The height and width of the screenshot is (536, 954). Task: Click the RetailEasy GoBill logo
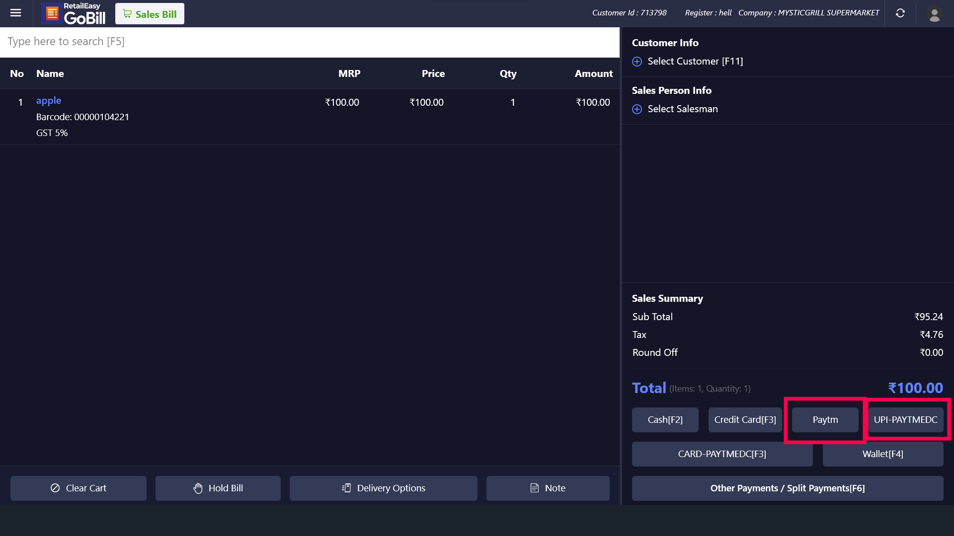pos(75,13)
